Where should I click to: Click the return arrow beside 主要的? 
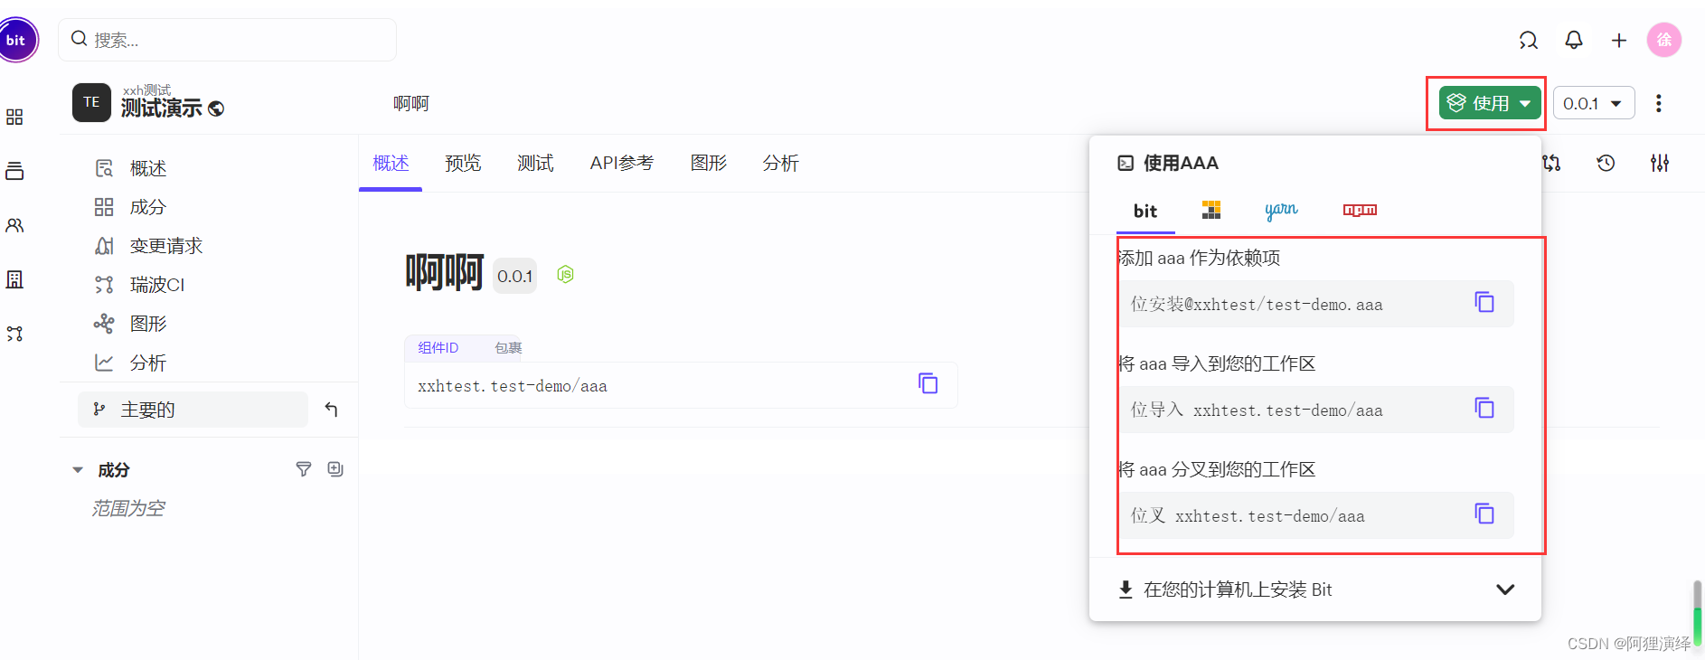pyautogui.click(x=331, y=410)
